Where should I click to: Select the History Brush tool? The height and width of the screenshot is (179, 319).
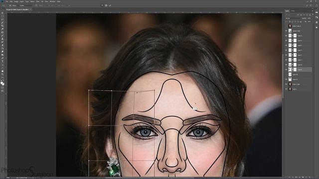click(x=2, y=42)
